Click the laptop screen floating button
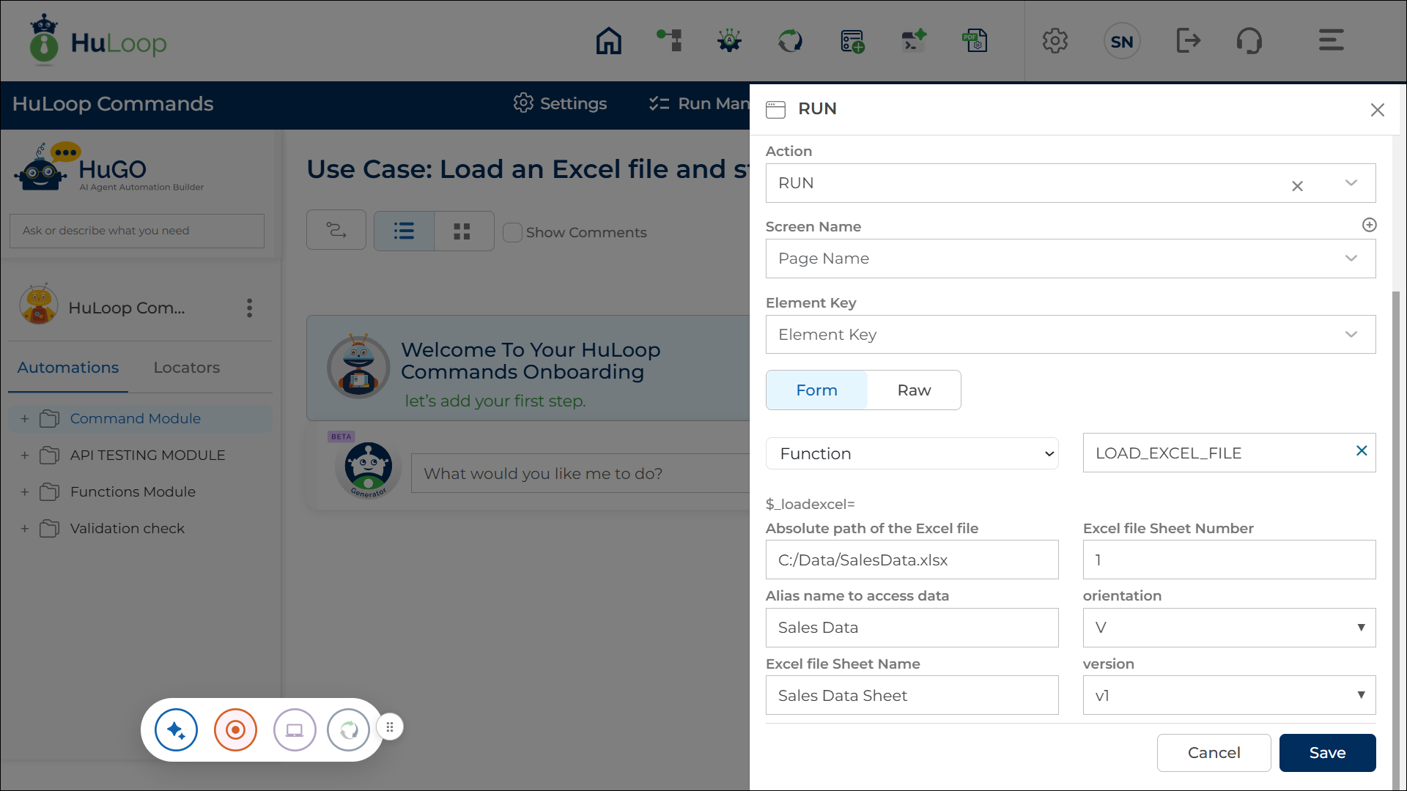1407x791 pixels. [x=295, y=730]
